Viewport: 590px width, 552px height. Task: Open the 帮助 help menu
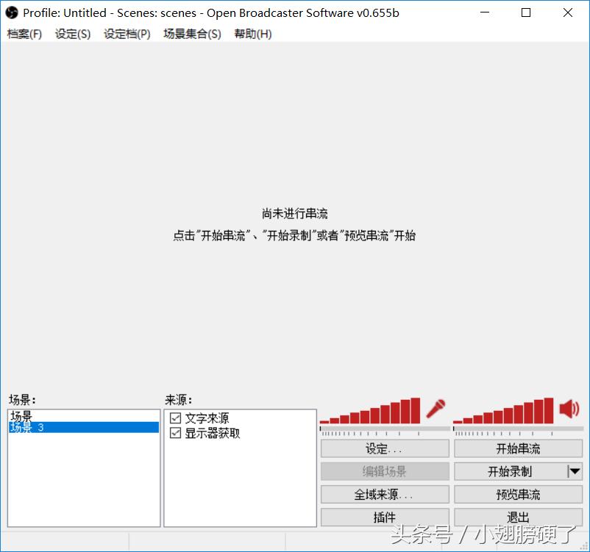252,34
